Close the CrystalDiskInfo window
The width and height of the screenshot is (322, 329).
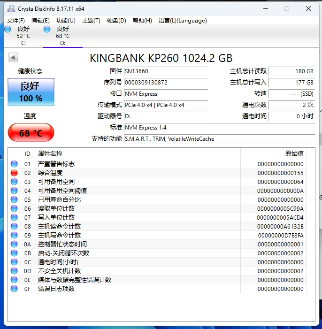[308, 8]
